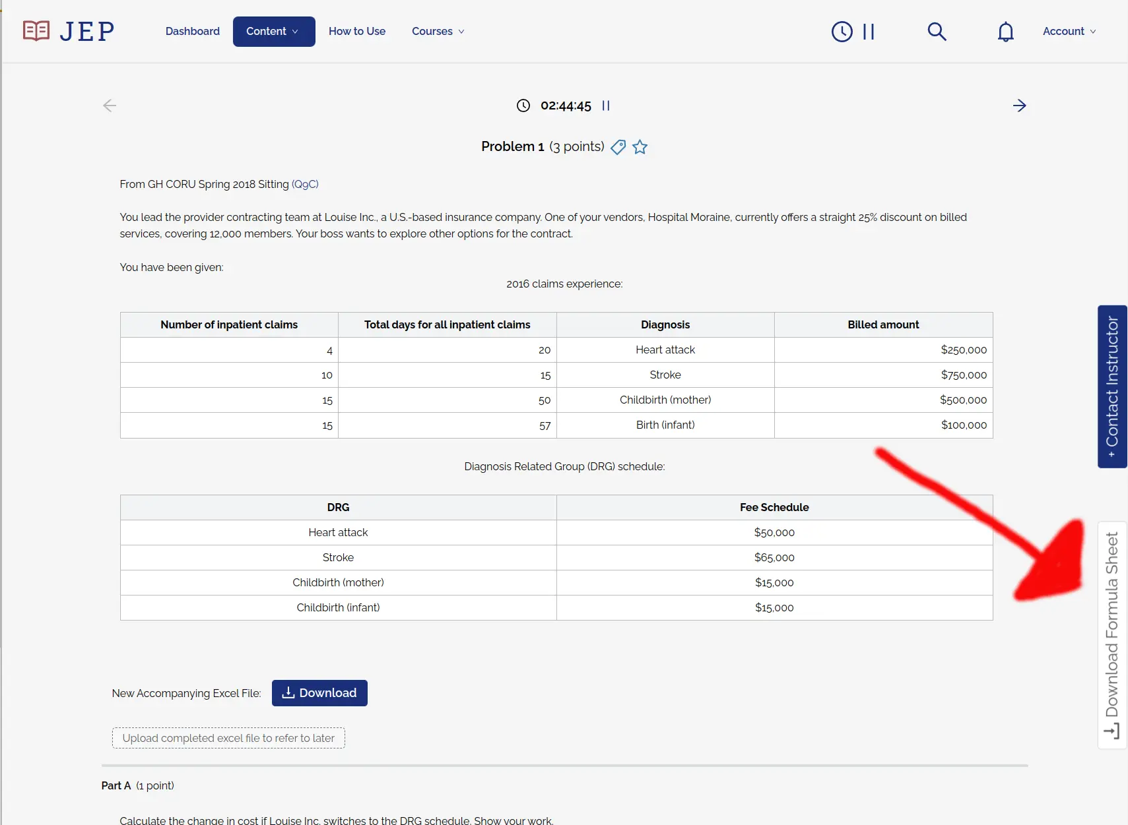Pause the 02:44:45 countdown timer
1128x825 pixels.
point(605,105)
